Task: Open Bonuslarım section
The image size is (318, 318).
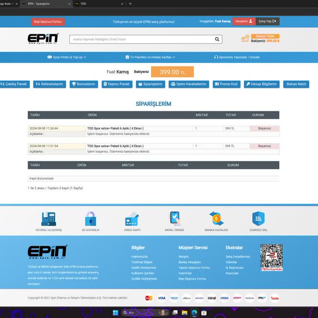Action: coord(84,84)
